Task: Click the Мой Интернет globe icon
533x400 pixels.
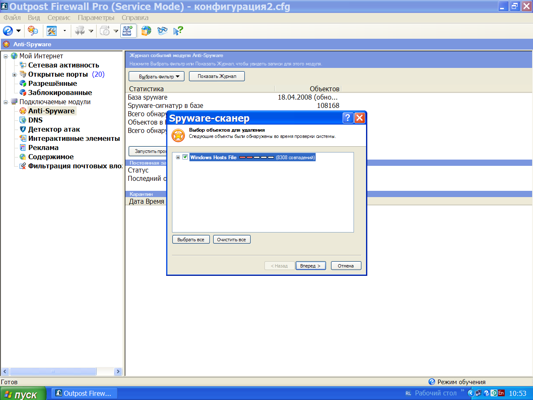Action: tap(14, 56)
